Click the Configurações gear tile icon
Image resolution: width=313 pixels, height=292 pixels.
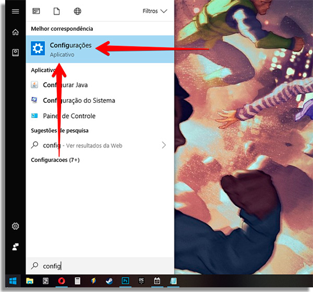[x=38, y=48]
